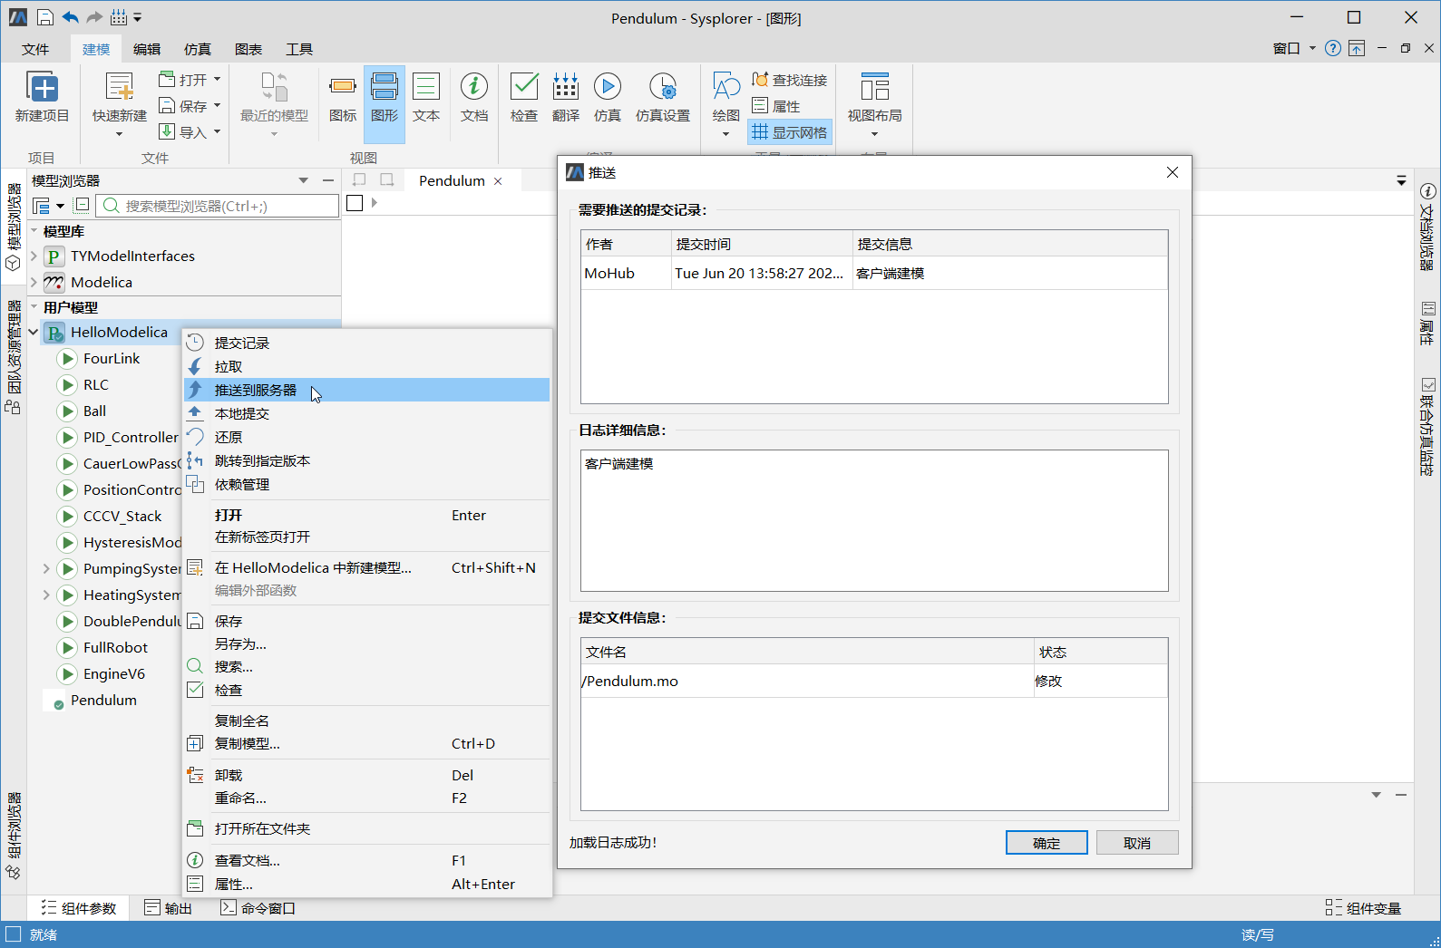The height and width of the screenshot is (948, 1441).
Task: Open the 文档 view icon
Action: 474,86
